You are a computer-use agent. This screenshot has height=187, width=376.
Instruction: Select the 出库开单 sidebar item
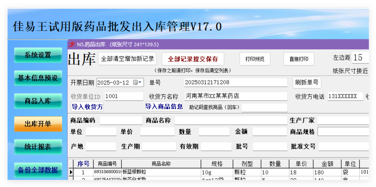[x=38, y=124]
